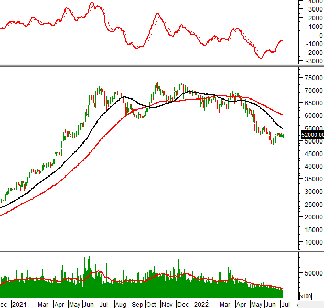
Task: Click the 60000 price axis label
Action: click(x=311, y=116)
